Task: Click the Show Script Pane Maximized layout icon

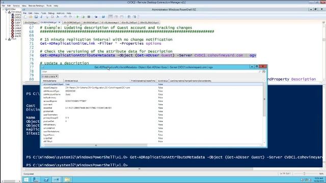Action: pyautogui.click(x=122, y=17)
